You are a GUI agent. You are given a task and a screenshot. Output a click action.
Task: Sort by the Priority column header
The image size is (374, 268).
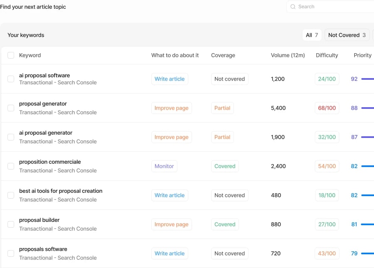click(362, 55)
